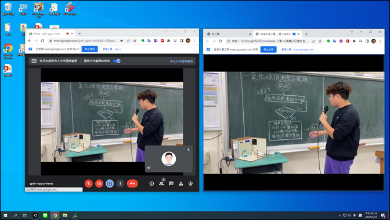Open Windows taskbar search
390x220 pixels.
(15, 215)
